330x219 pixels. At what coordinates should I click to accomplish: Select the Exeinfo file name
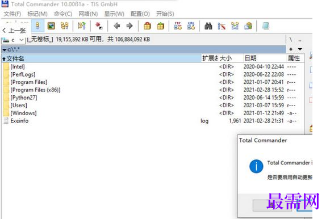(x=19, y=121)
